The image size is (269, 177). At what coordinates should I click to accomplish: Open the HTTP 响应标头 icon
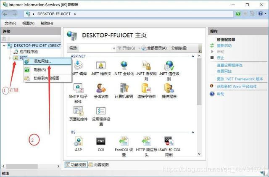click(146, 141)
